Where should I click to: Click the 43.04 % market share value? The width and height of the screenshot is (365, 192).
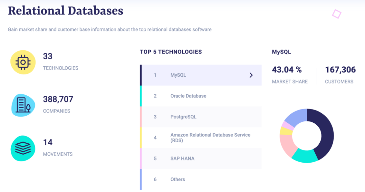coord(287,70)
